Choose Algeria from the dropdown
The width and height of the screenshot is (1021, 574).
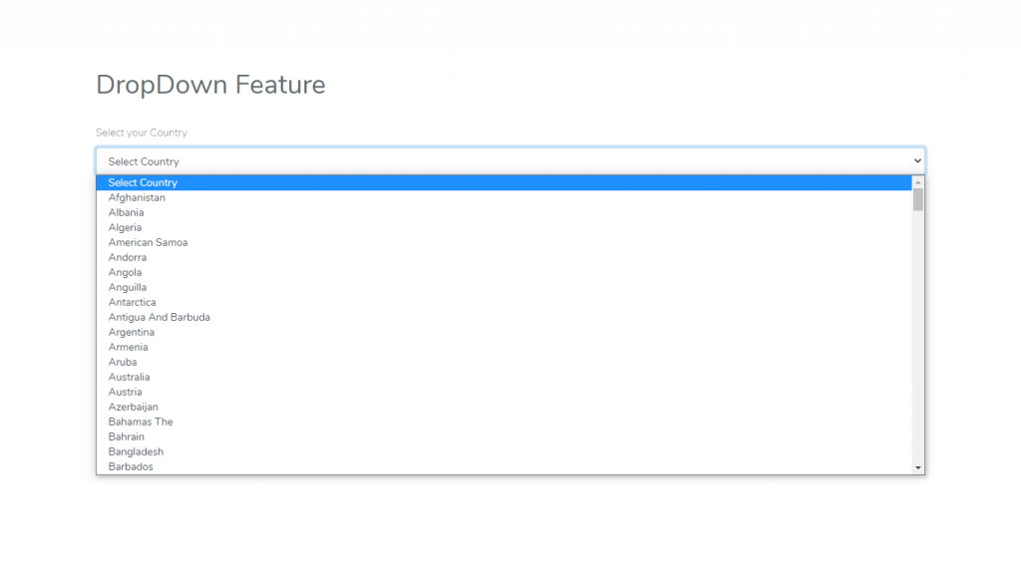[x=125, y=227]
